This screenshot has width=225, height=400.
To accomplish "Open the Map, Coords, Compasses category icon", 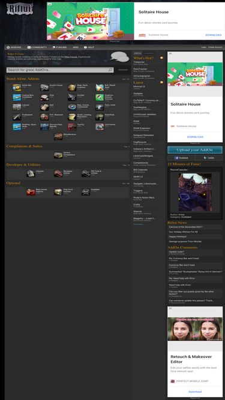I will pyautogui.click(x=72, y=107).
